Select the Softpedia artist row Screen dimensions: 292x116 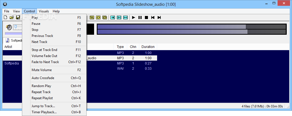tap(12, 63)
